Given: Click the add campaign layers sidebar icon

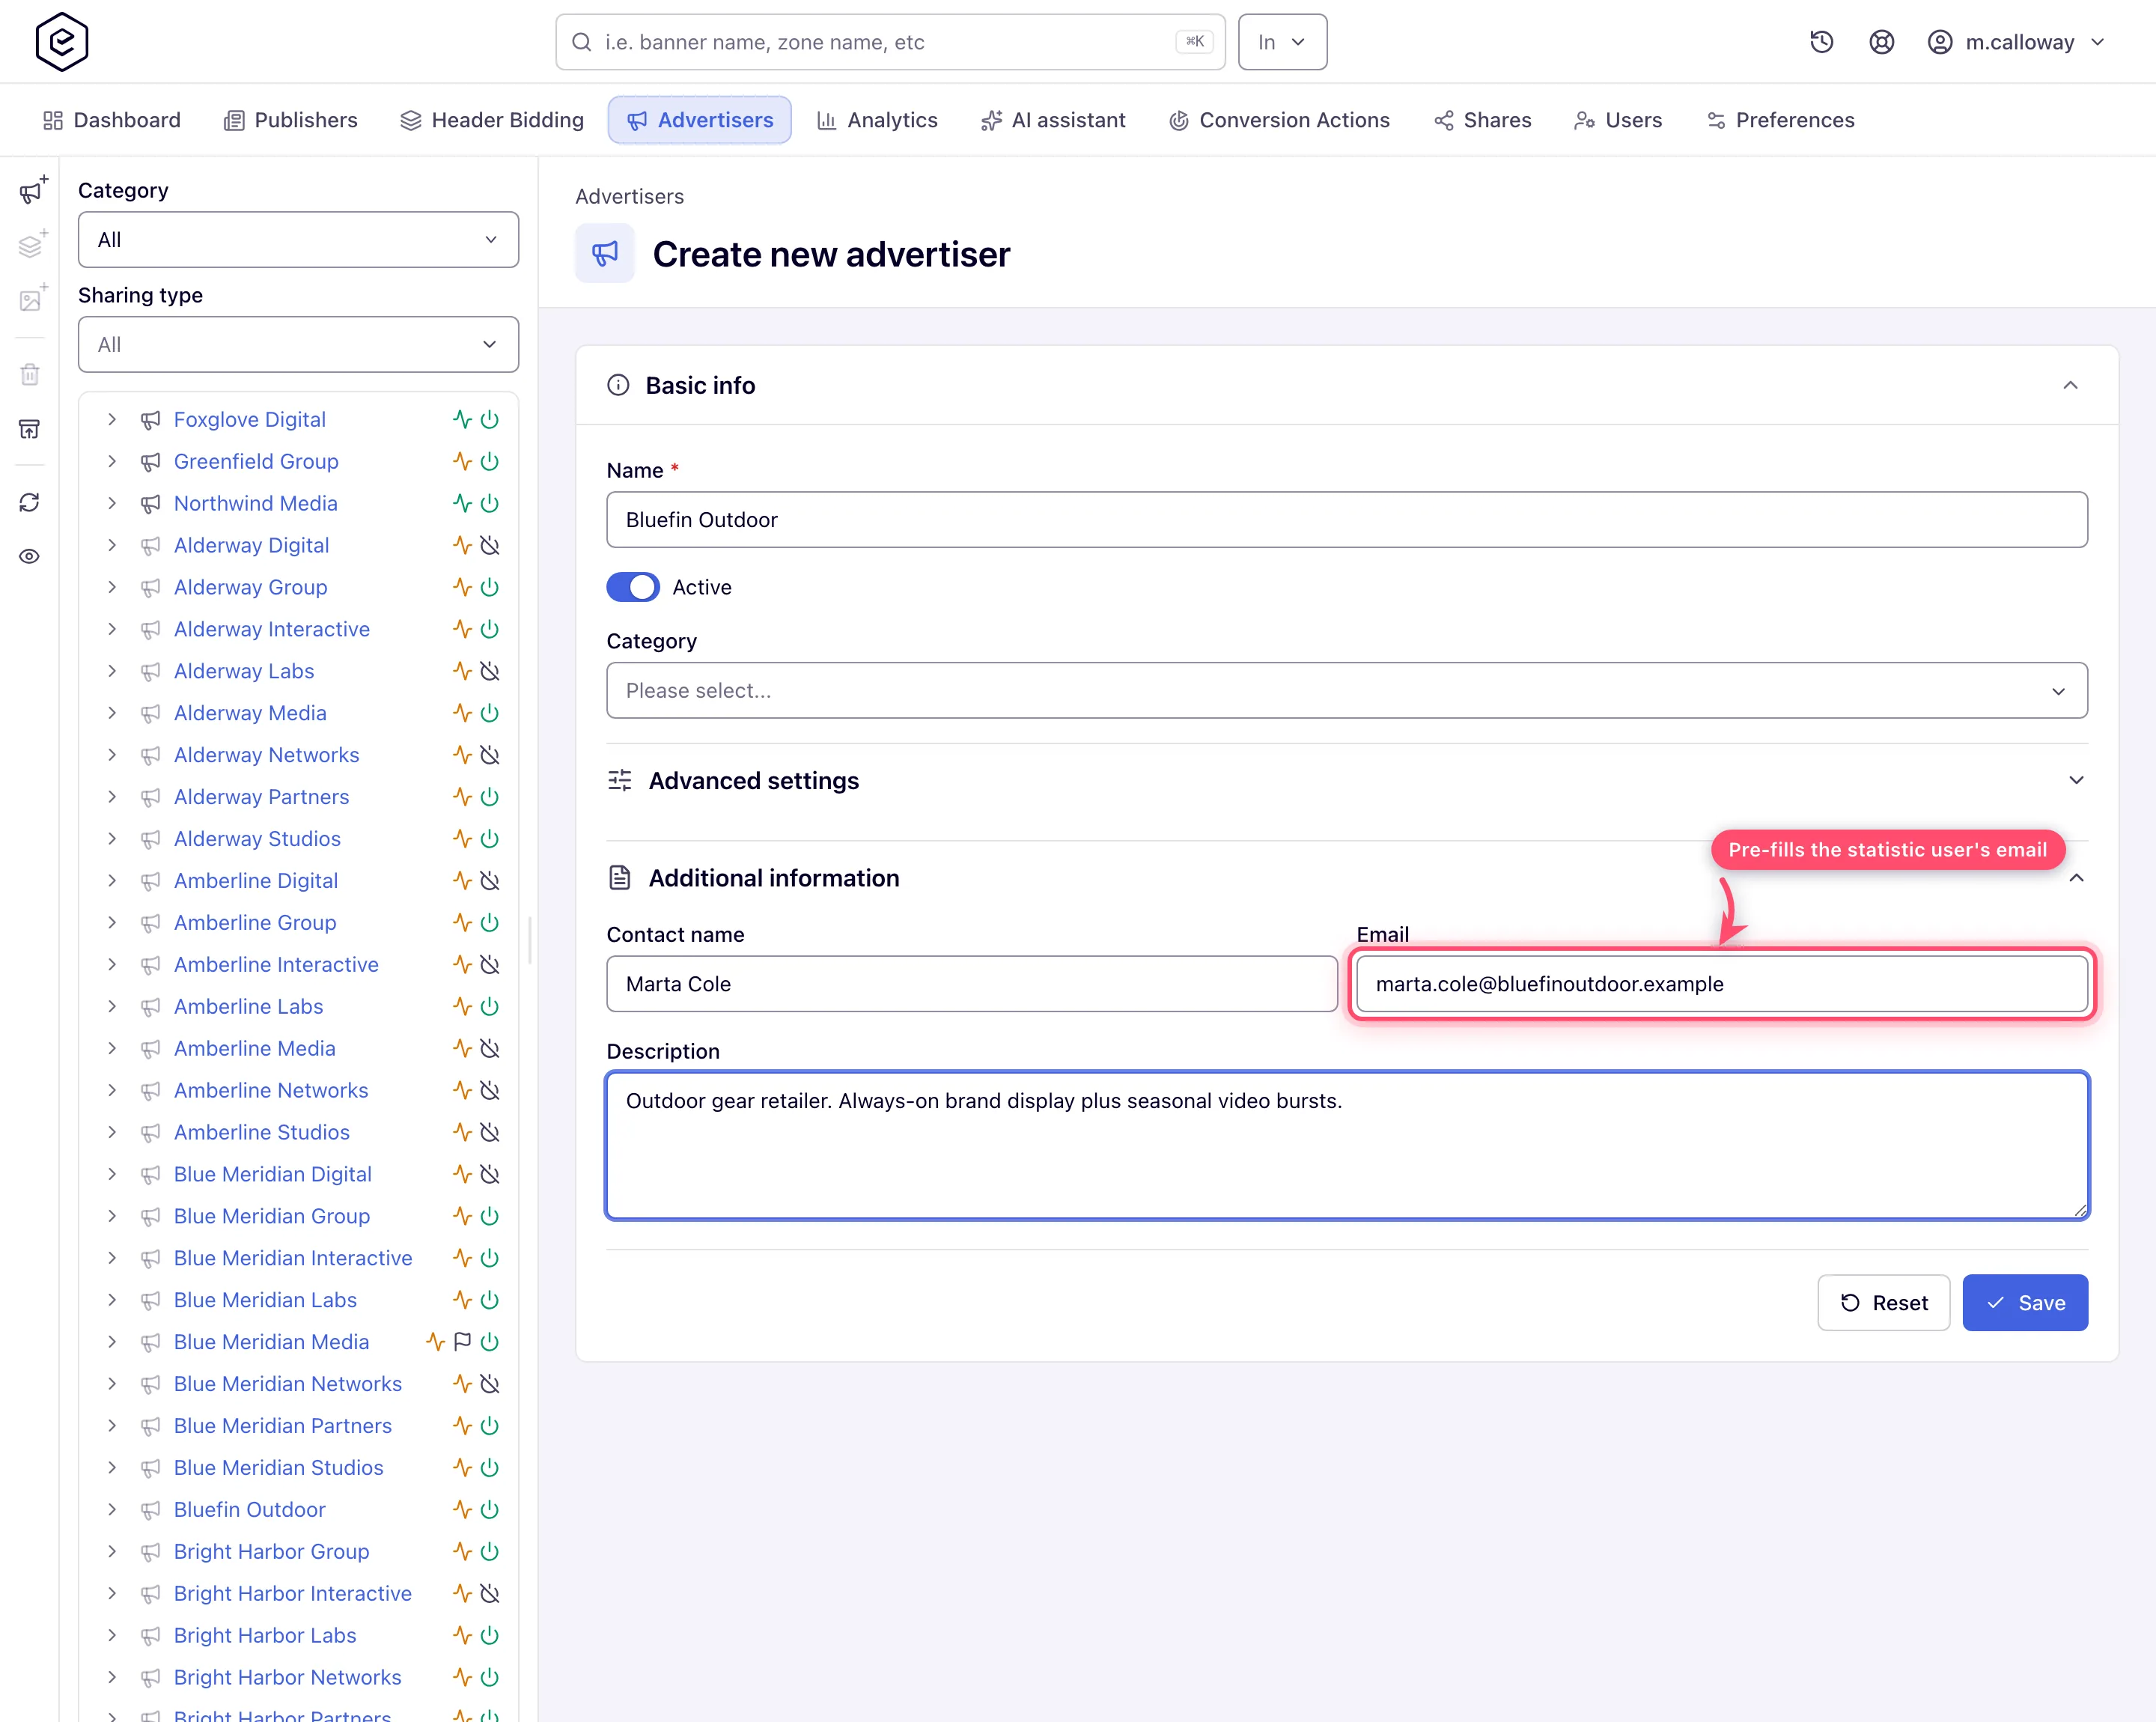Looking at the screenshot, I should (32, 245).
